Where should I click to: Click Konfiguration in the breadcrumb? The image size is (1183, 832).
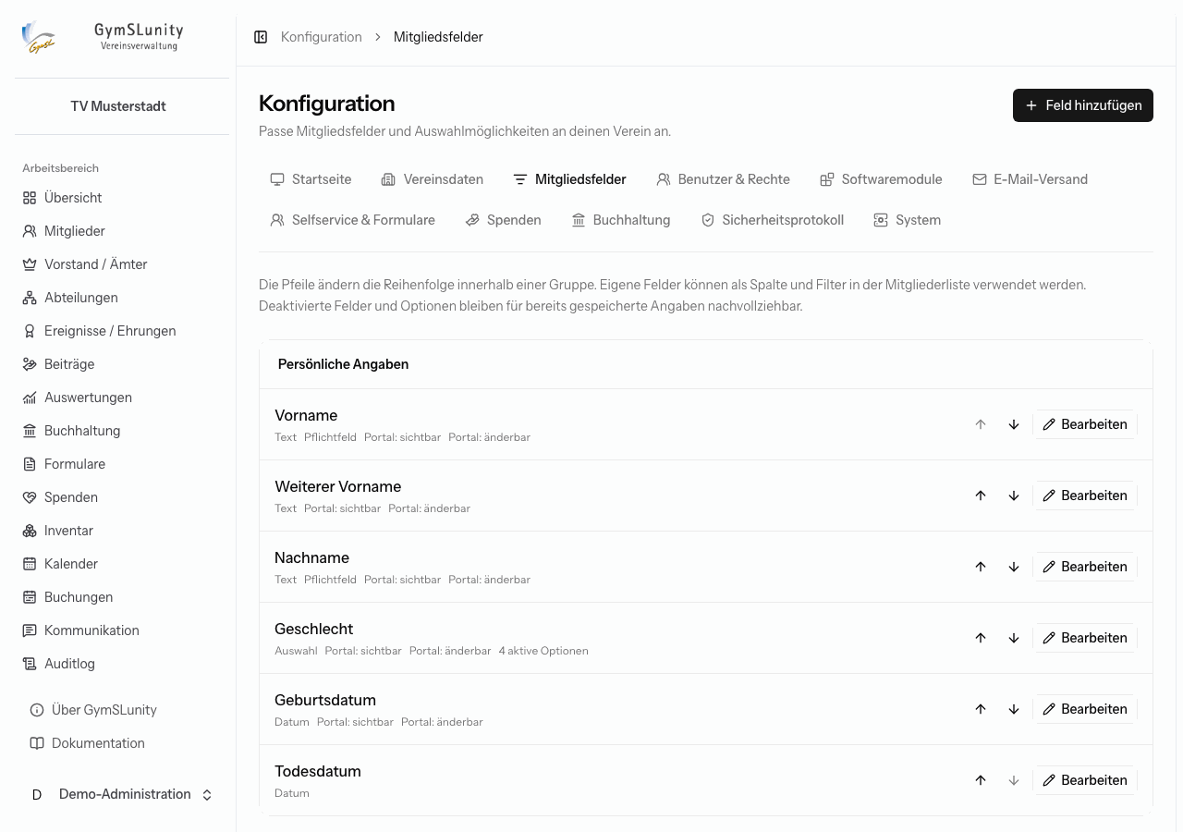pyautogui.click(x=322, y=37)
